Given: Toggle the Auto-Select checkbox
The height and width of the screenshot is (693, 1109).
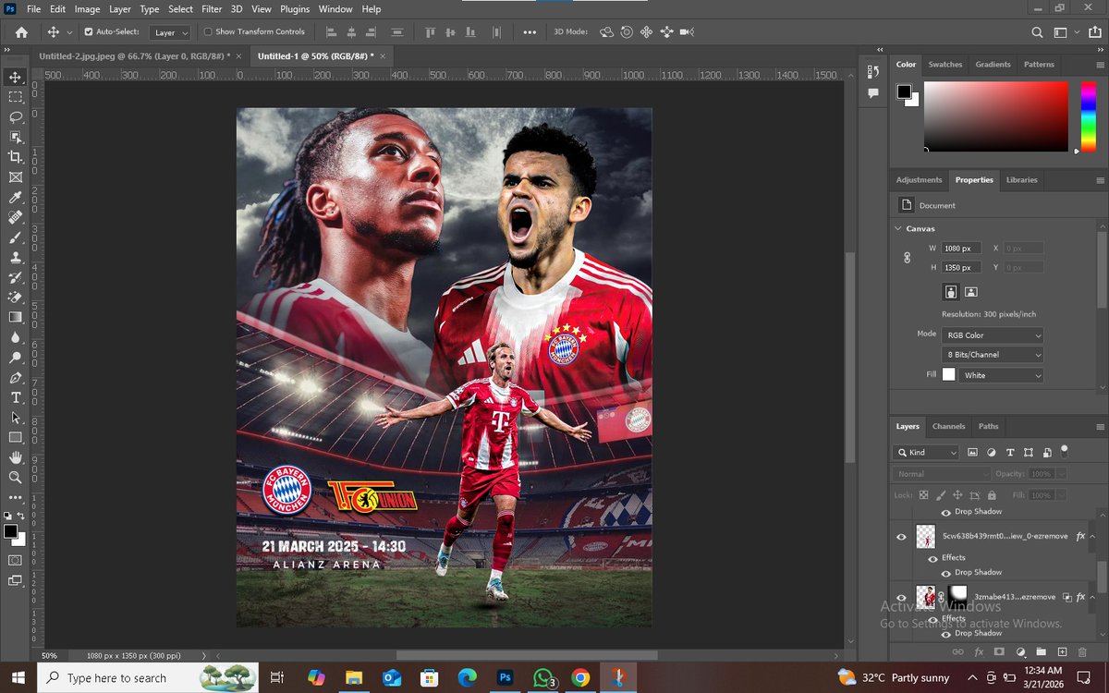Looking at the screenshot, I should 89,31.
